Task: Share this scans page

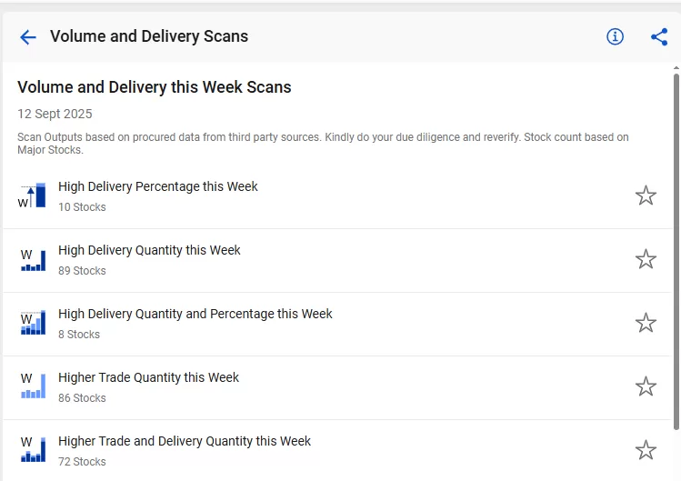Action: (659, 37)
